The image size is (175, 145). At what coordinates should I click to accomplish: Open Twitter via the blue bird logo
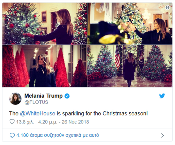162,96
